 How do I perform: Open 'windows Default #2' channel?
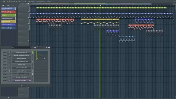[21, 52]
